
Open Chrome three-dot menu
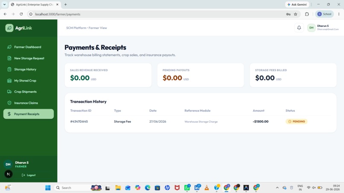click(339, 14)
